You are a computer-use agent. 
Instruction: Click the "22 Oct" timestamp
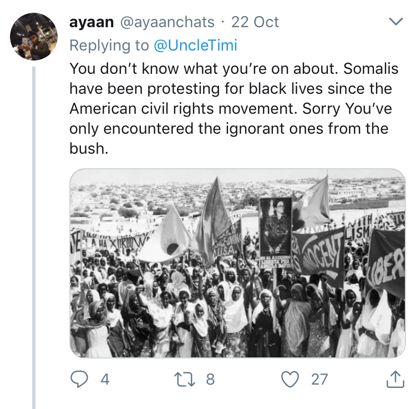pyautogui.click(x=255, y=23)
